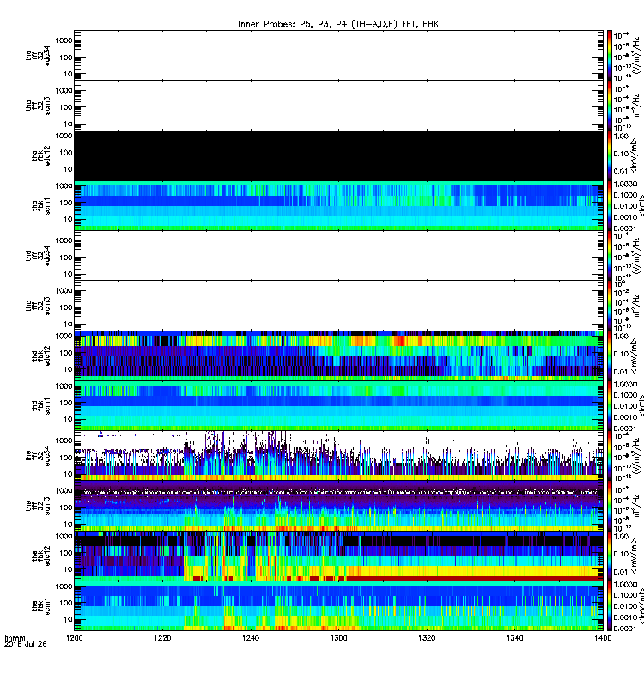Select the 'thd fff 32 edc34' panel label
This screenshot has width=644, height=687.
click(x=38, y=255)
